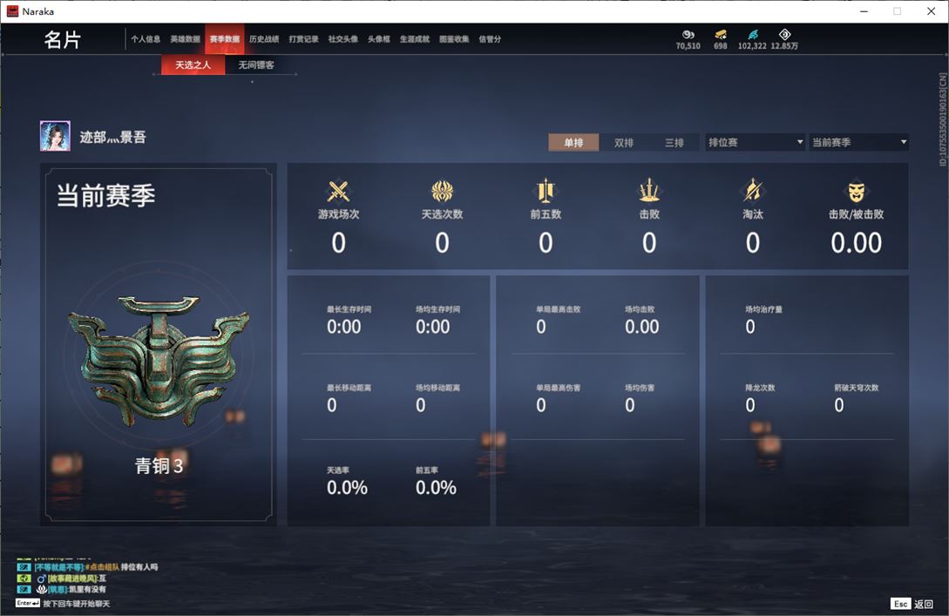Image resolution: width=949 pixels, height=616 pixels.
Task: Click the lotus 天选次数 icon
Action: [x=443, y=191]
